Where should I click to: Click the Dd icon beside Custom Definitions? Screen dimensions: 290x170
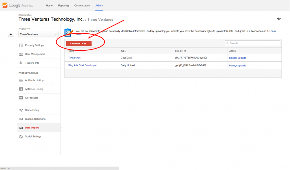click(21, 119)
